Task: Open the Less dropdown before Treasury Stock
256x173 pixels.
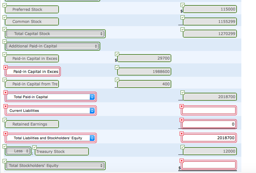Action: (18, 151)
